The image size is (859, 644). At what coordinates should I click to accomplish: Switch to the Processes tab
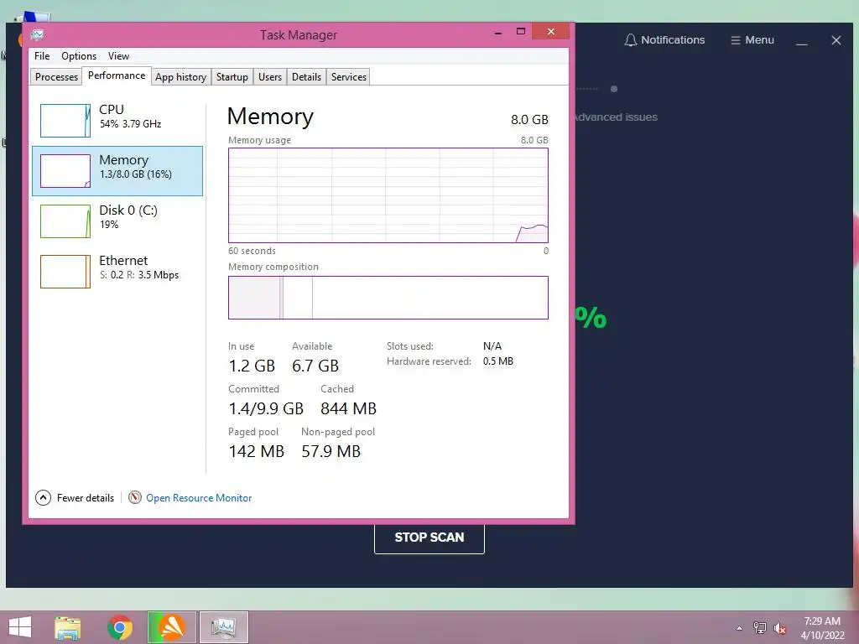56,76
